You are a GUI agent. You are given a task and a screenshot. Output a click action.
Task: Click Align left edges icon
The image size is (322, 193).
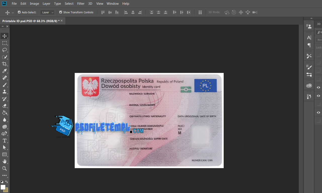126,12
